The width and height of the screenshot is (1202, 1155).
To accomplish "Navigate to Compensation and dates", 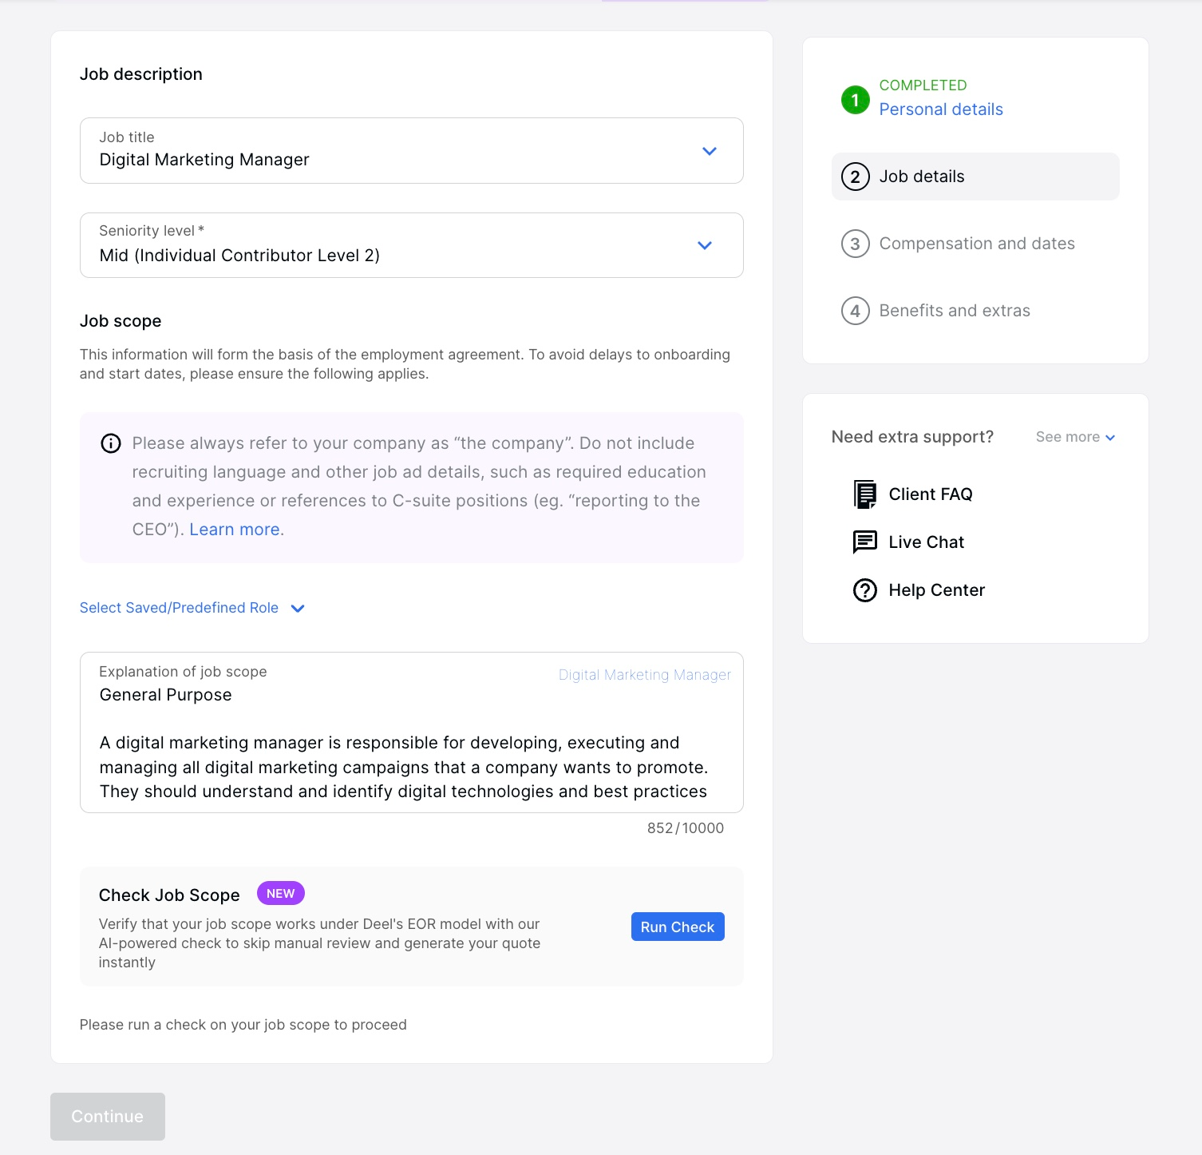I will pyautogui.click(x=977, y=243).
